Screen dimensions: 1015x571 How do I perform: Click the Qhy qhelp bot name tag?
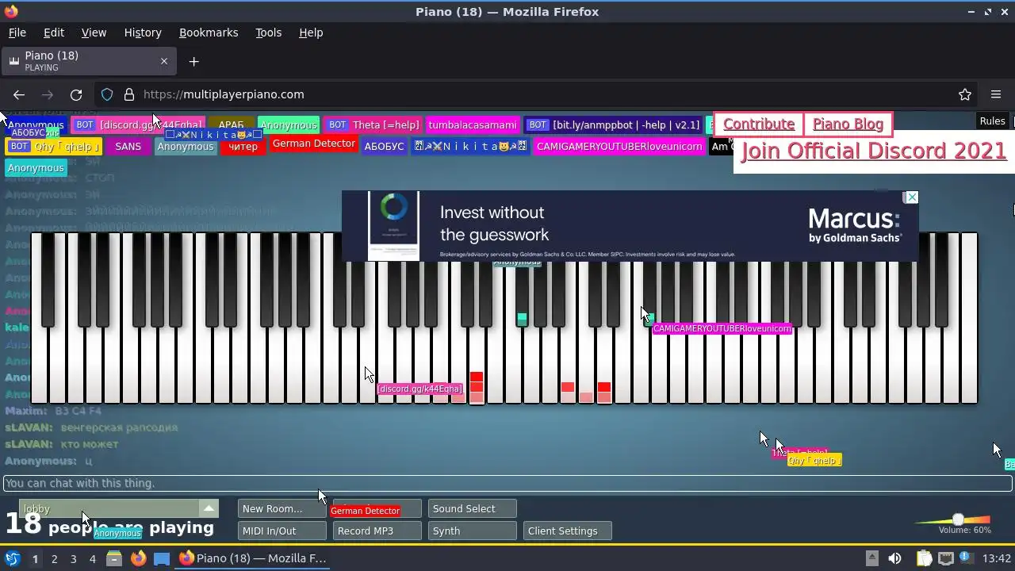coord(55,147)
